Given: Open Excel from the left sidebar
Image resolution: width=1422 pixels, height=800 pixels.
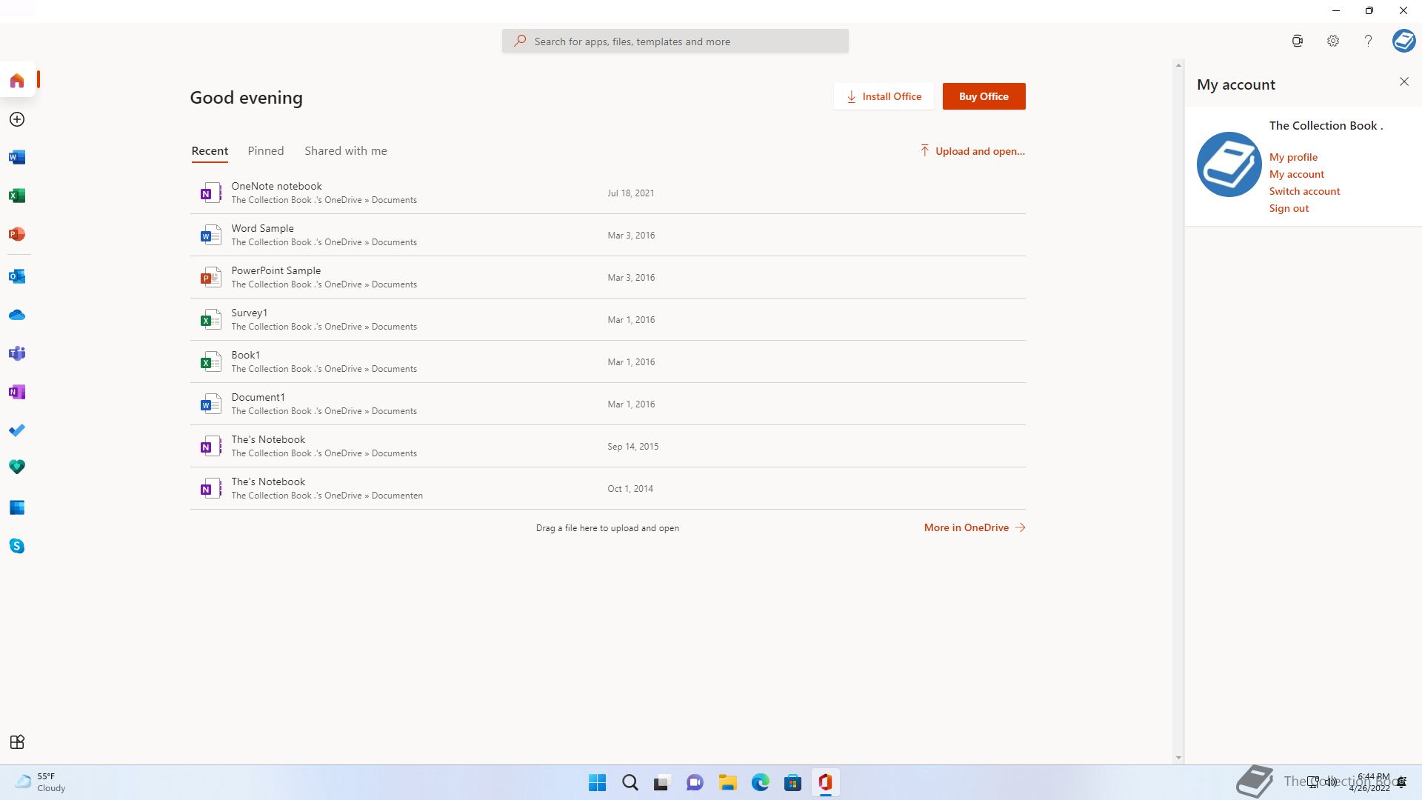Looking at the screenshot, I should [17, 196].
